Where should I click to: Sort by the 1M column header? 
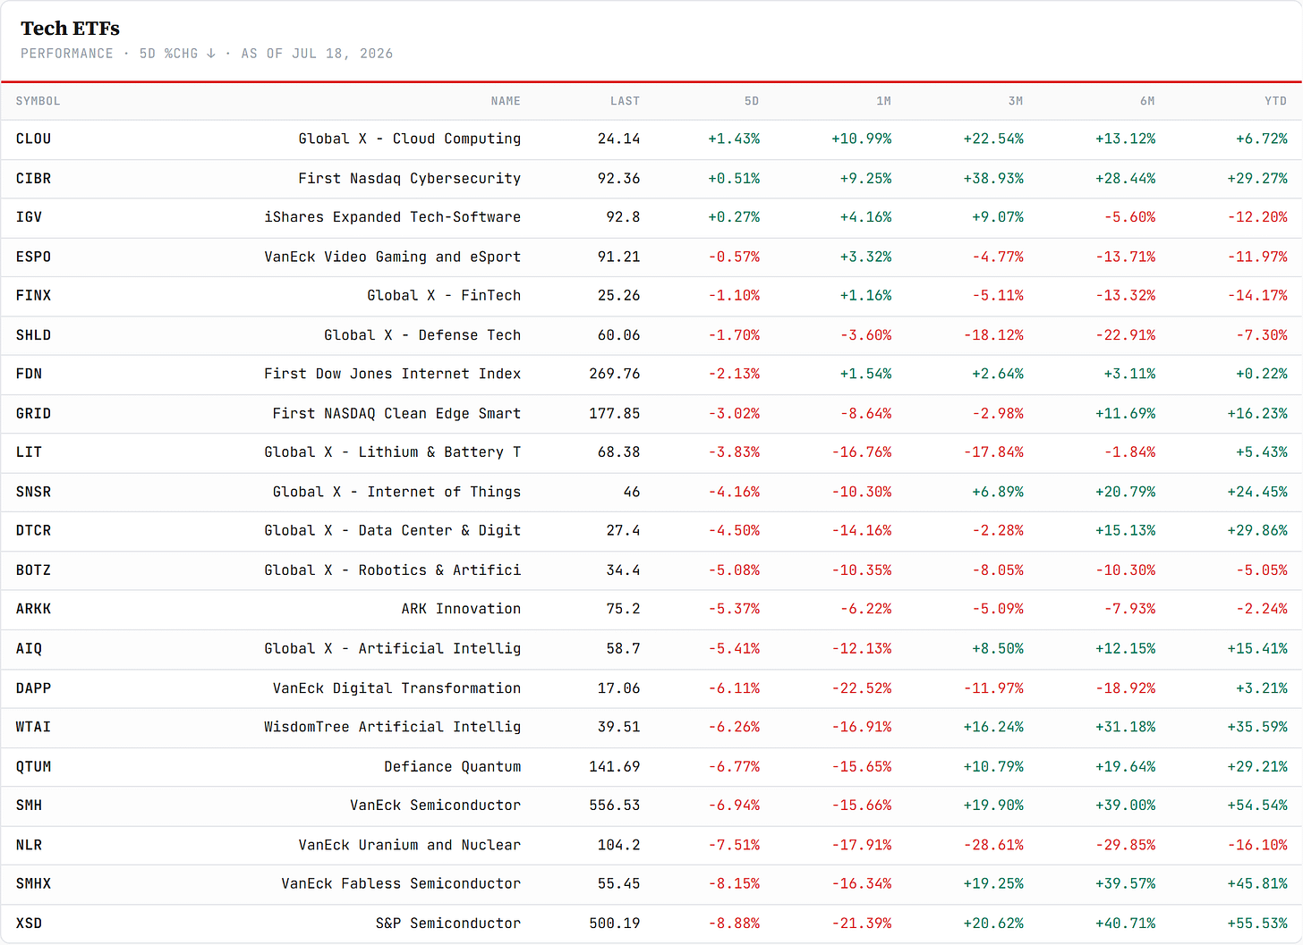[883, 101]
